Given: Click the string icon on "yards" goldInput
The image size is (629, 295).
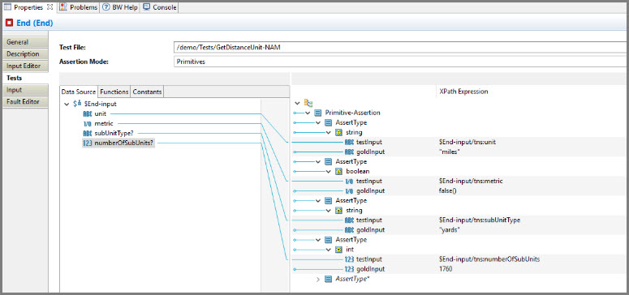Looking at the screenshot, I should (349, 230).
